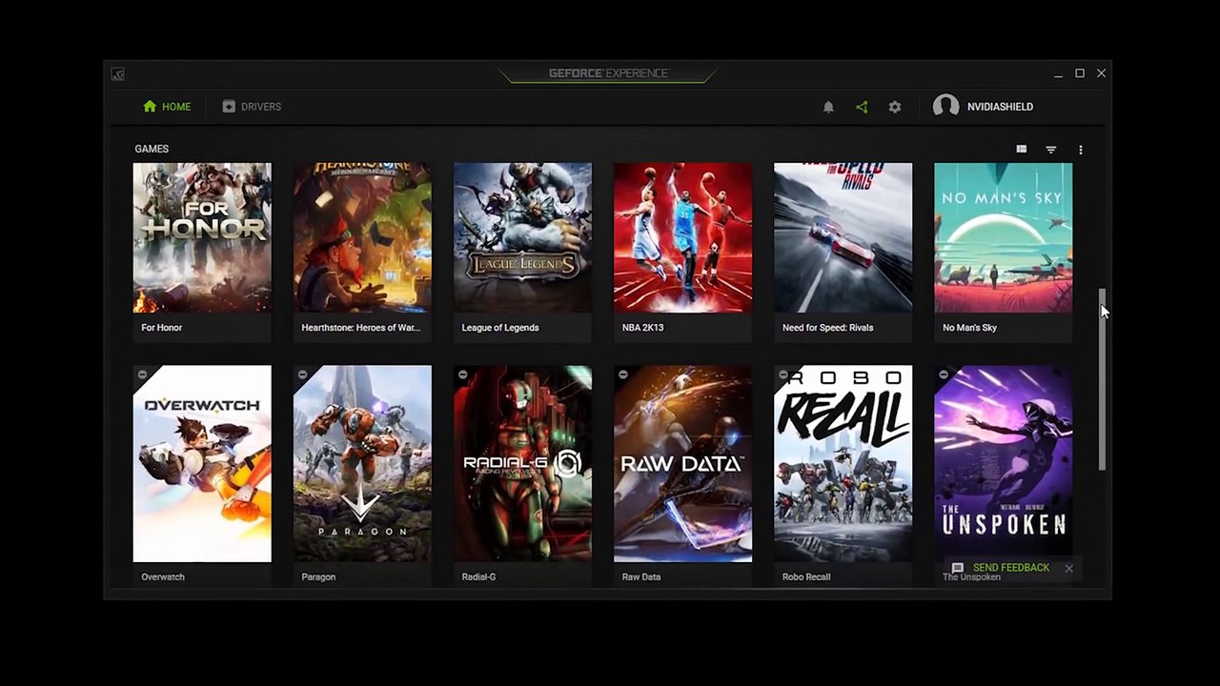This screenshot has width=1220, height=686.
Task: Click the 'NBA 2K13' title text
Action: (642, 328)
